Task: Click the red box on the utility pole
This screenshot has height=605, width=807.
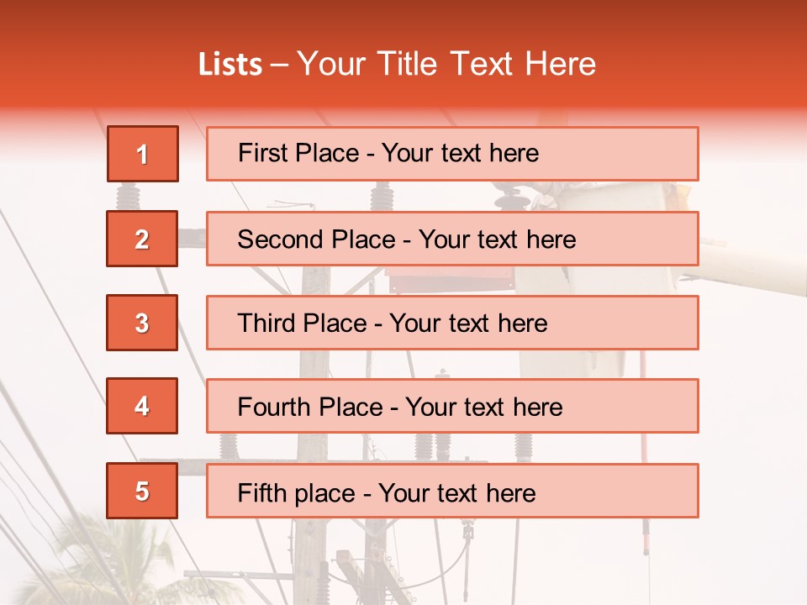Action: click(449, 281)
